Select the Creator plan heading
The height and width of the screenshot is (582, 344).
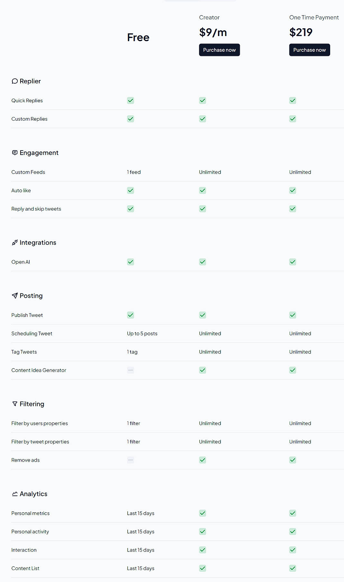(x=209, y=17)
